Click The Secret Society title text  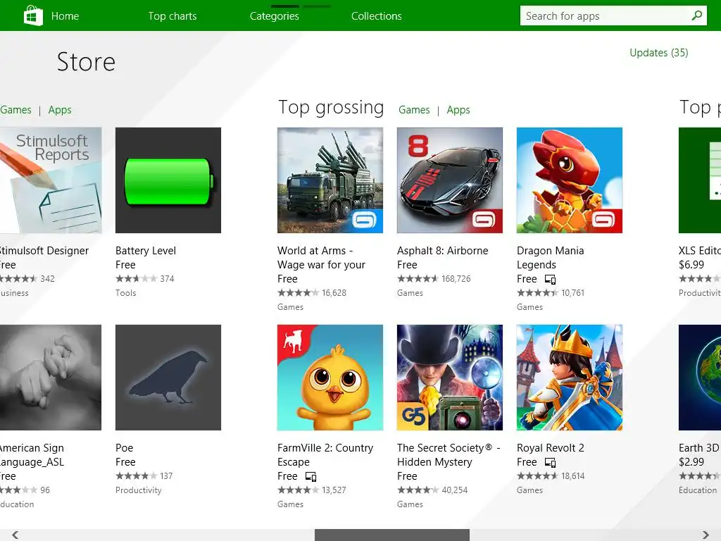click(x=449, y=455)
